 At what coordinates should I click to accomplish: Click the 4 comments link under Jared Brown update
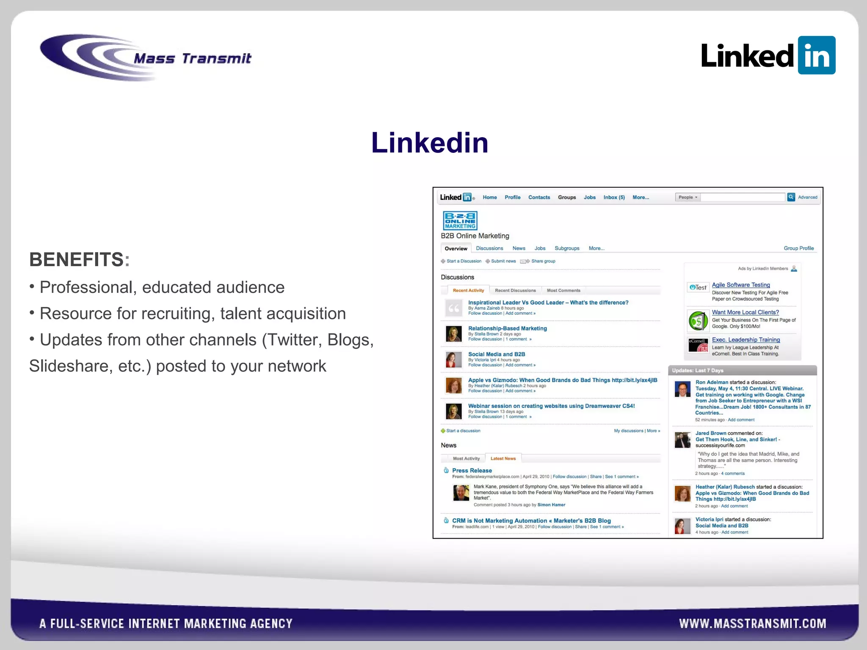pyautogui.click(x=733, y=474)
